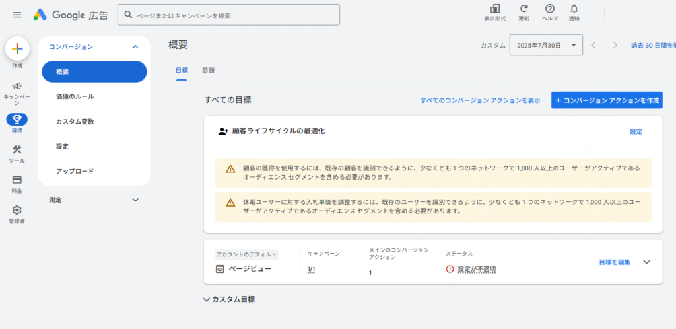Image resolution: width=676 pixels, height=329 pixels.
Task: Click the 目標を編集 link
Action: [615, 262]
